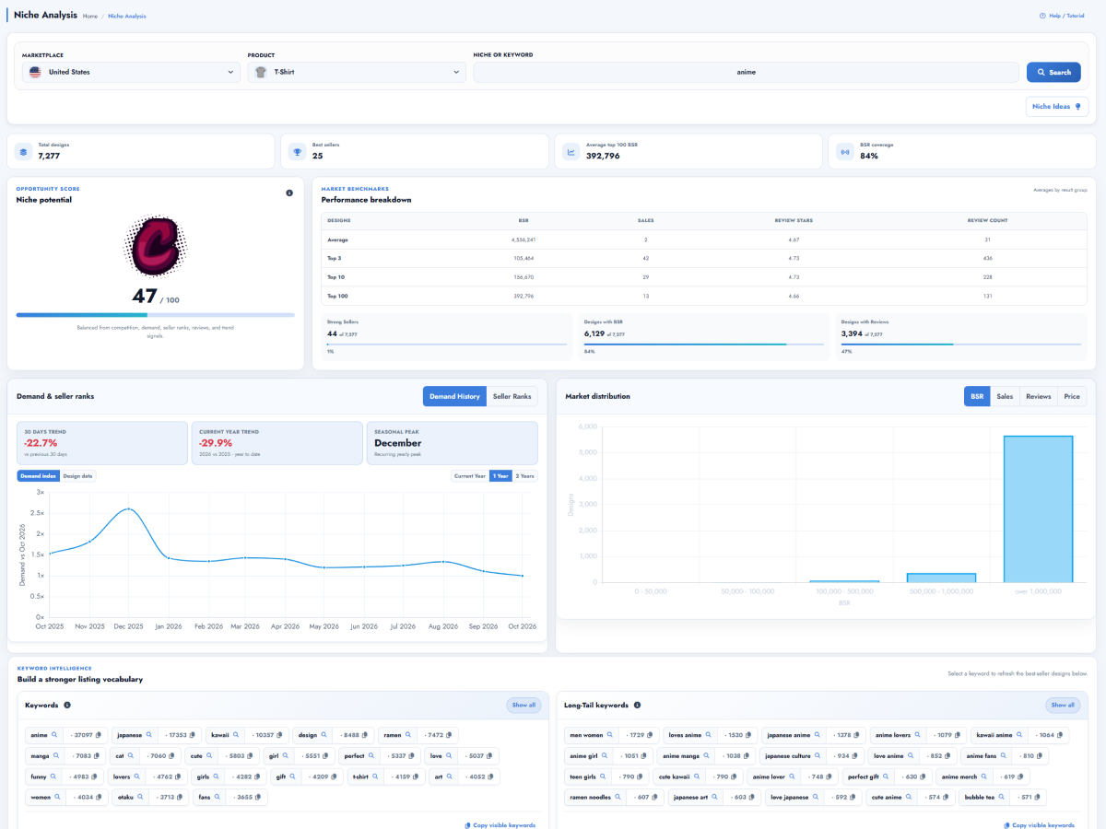Select the BSR market distribution tab
This screenshot has height=829, width=1106.
(x=977, y=396)
